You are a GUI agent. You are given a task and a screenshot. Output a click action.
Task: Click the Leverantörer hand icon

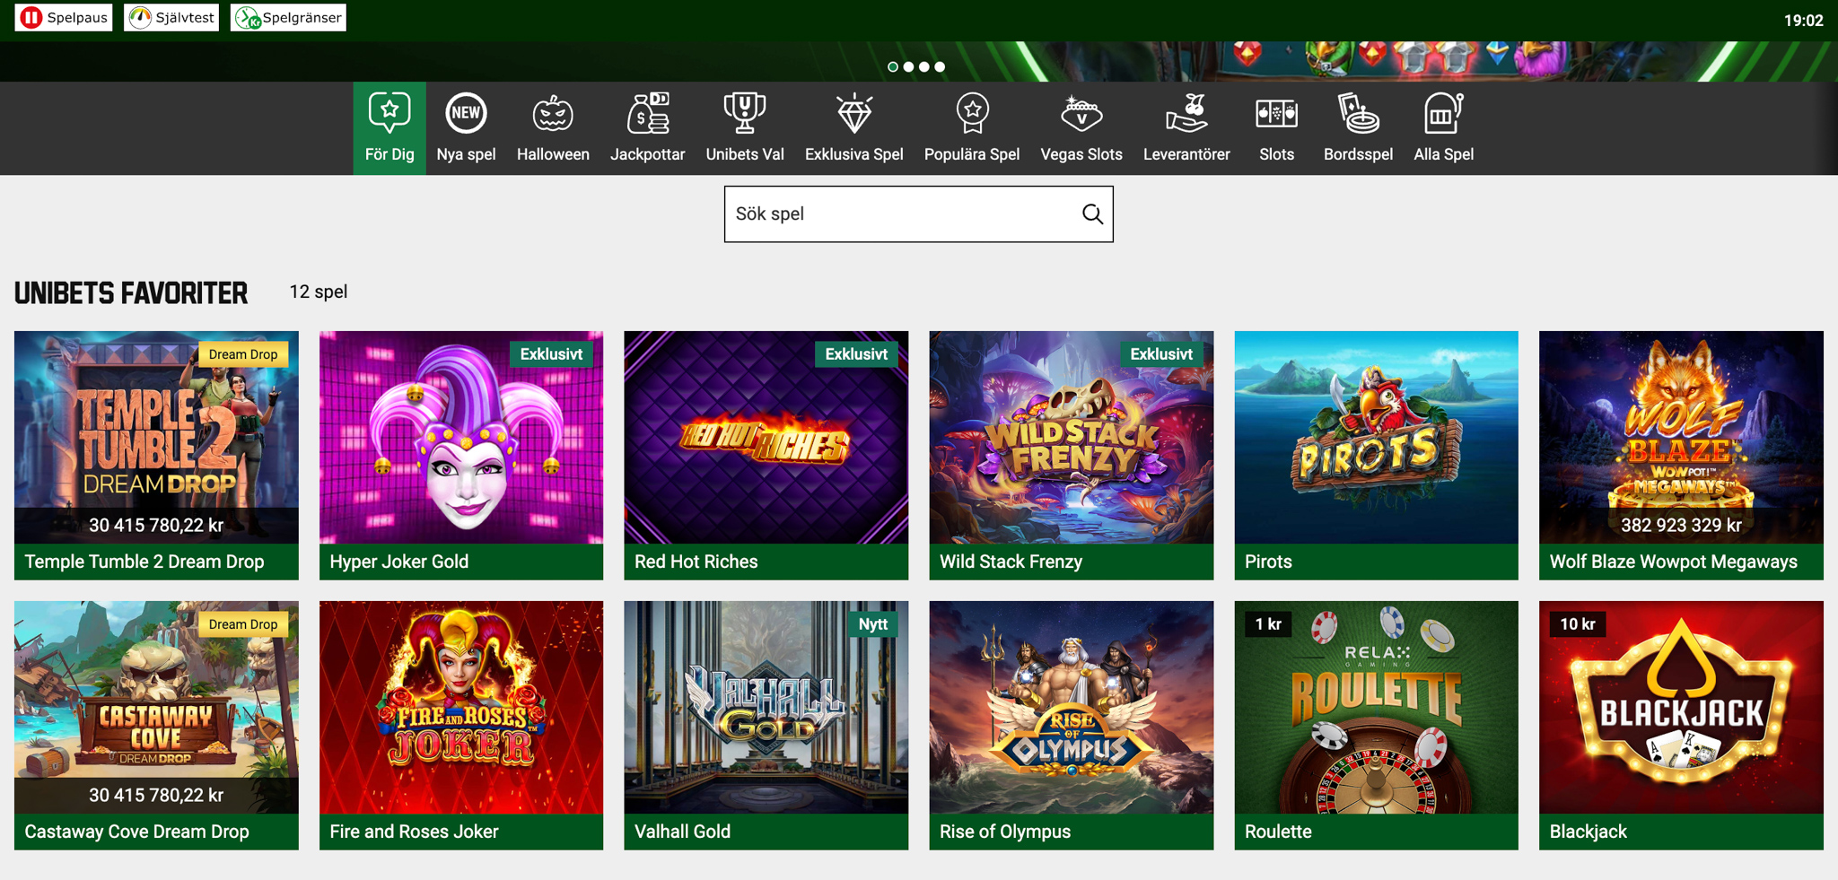[1186, 113]
